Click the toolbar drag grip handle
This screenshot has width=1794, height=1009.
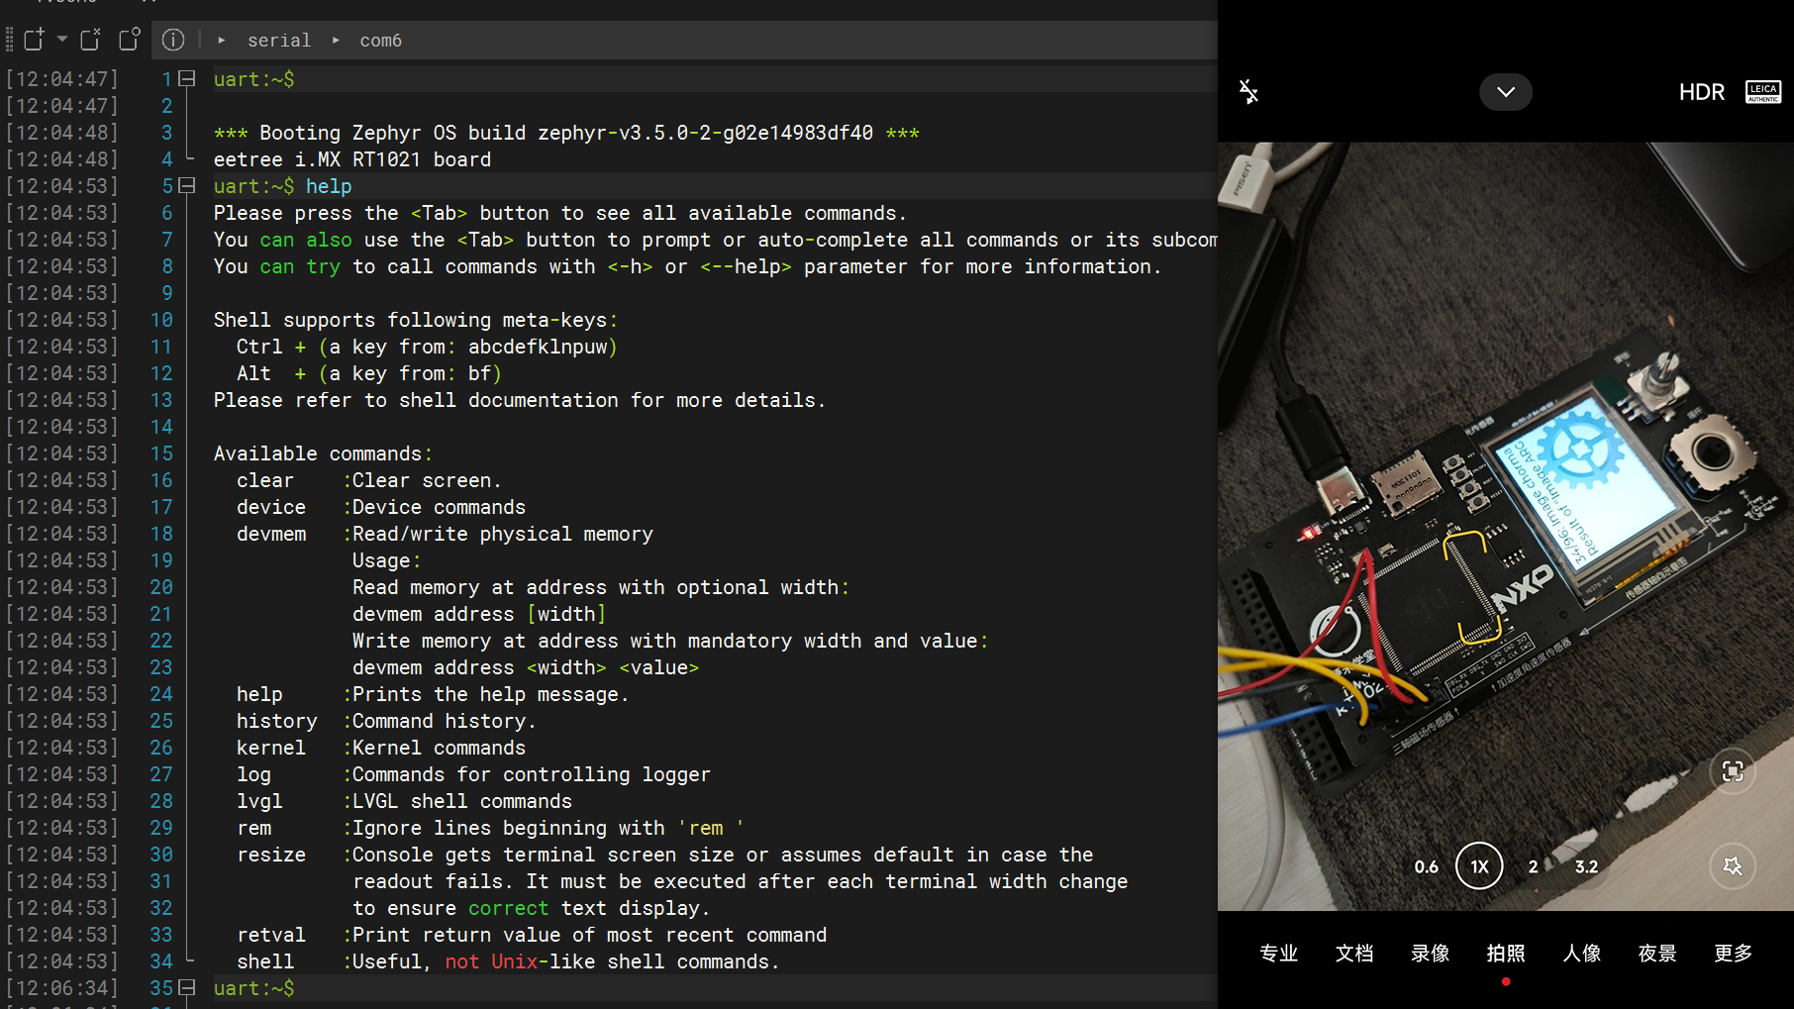(9, 40)
